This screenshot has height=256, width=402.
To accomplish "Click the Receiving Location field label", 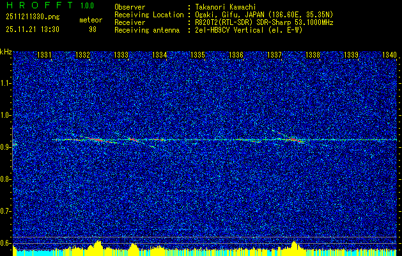I will point(149,15).
